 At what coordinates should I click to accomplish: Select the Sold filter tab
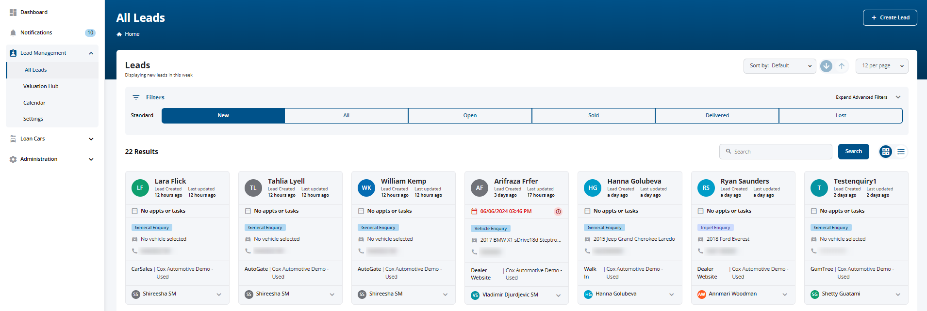(594, 116)
